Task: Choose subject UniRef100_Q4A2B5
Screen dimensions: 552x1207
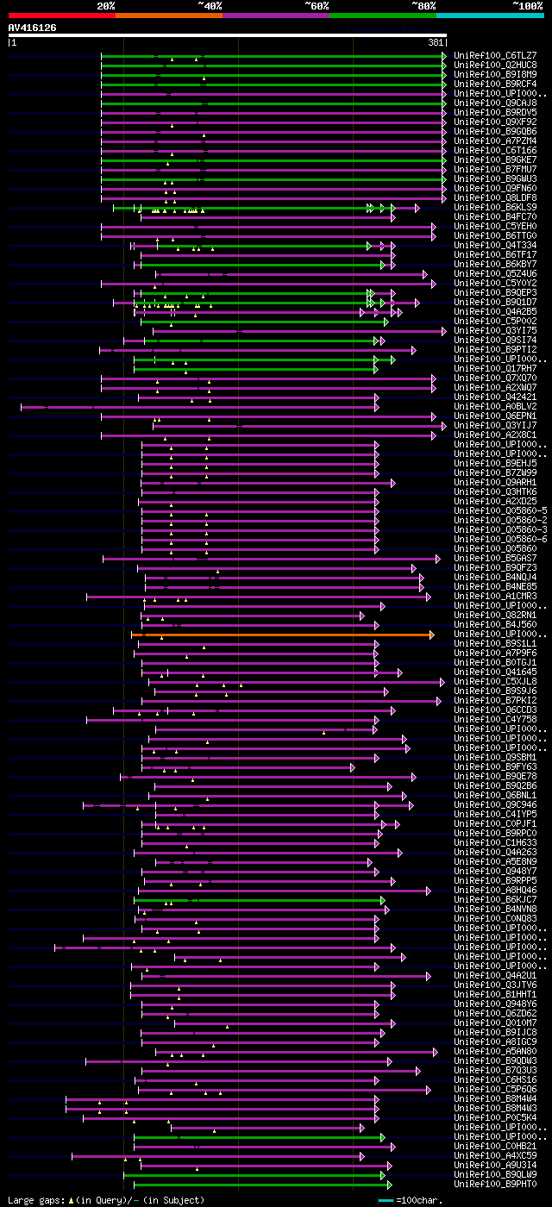Action: point(497,312)
